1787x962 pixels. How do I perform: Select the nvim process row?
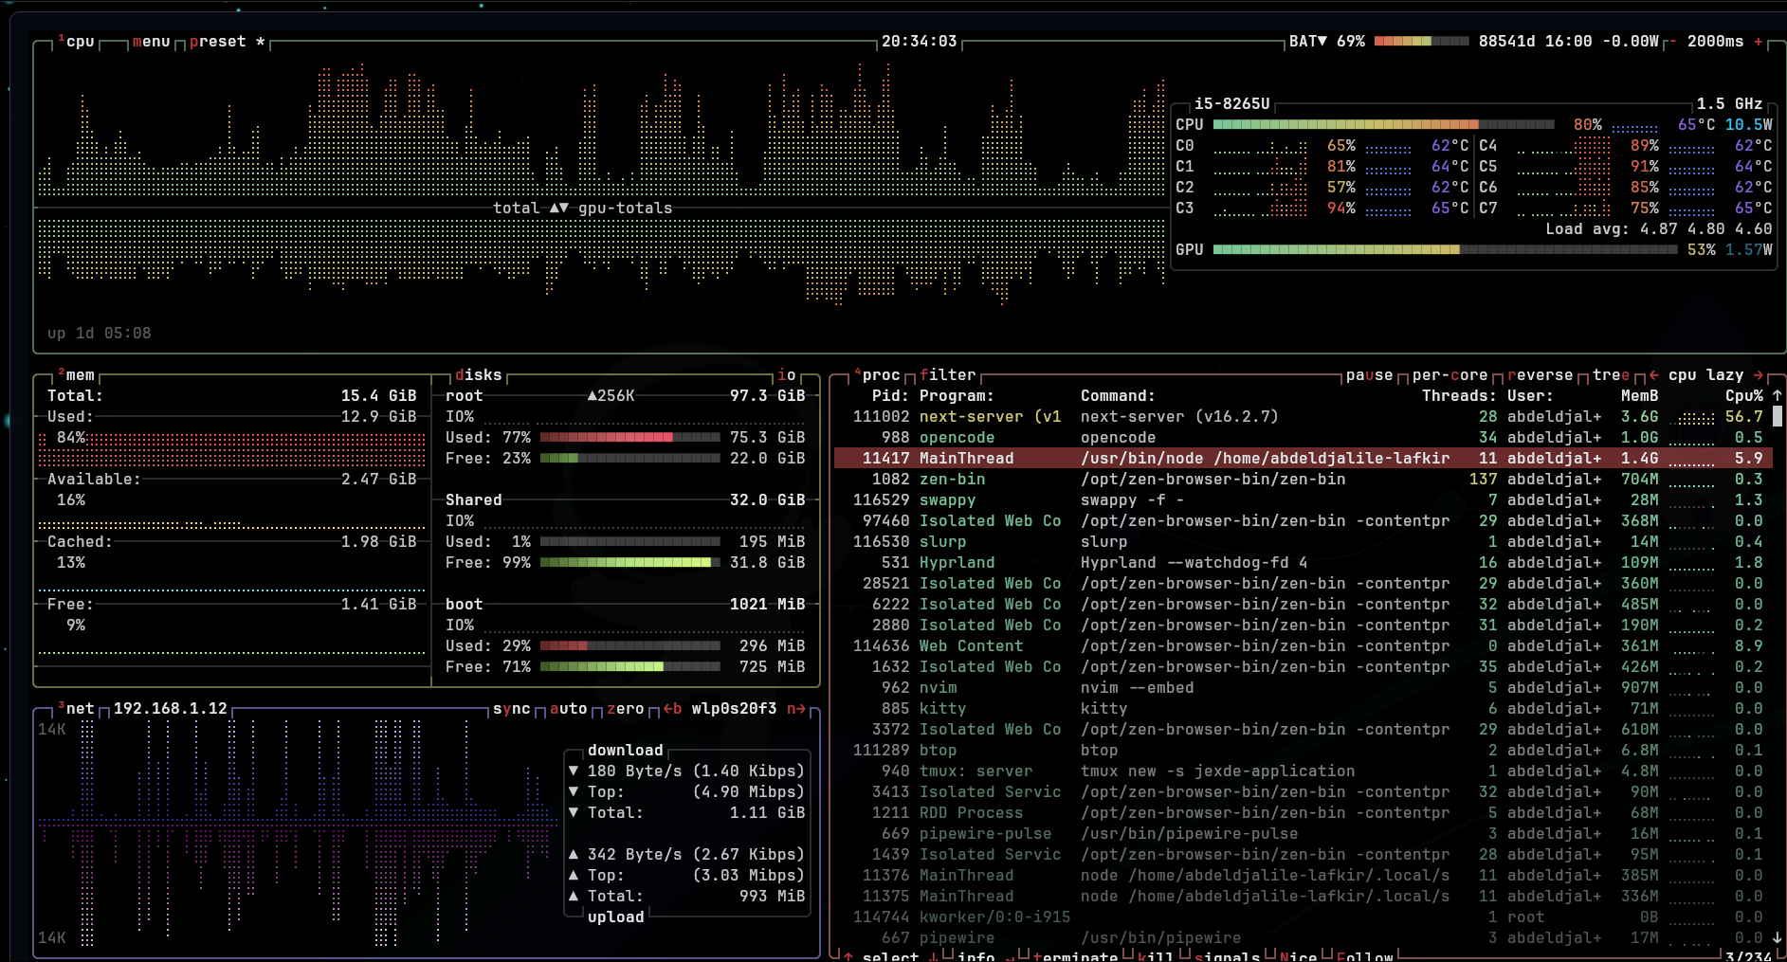pyautogui.click(x=1304, y=688)
